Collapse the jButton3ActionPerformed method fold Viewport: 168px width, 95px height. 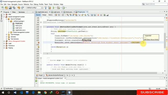[41, 27]
